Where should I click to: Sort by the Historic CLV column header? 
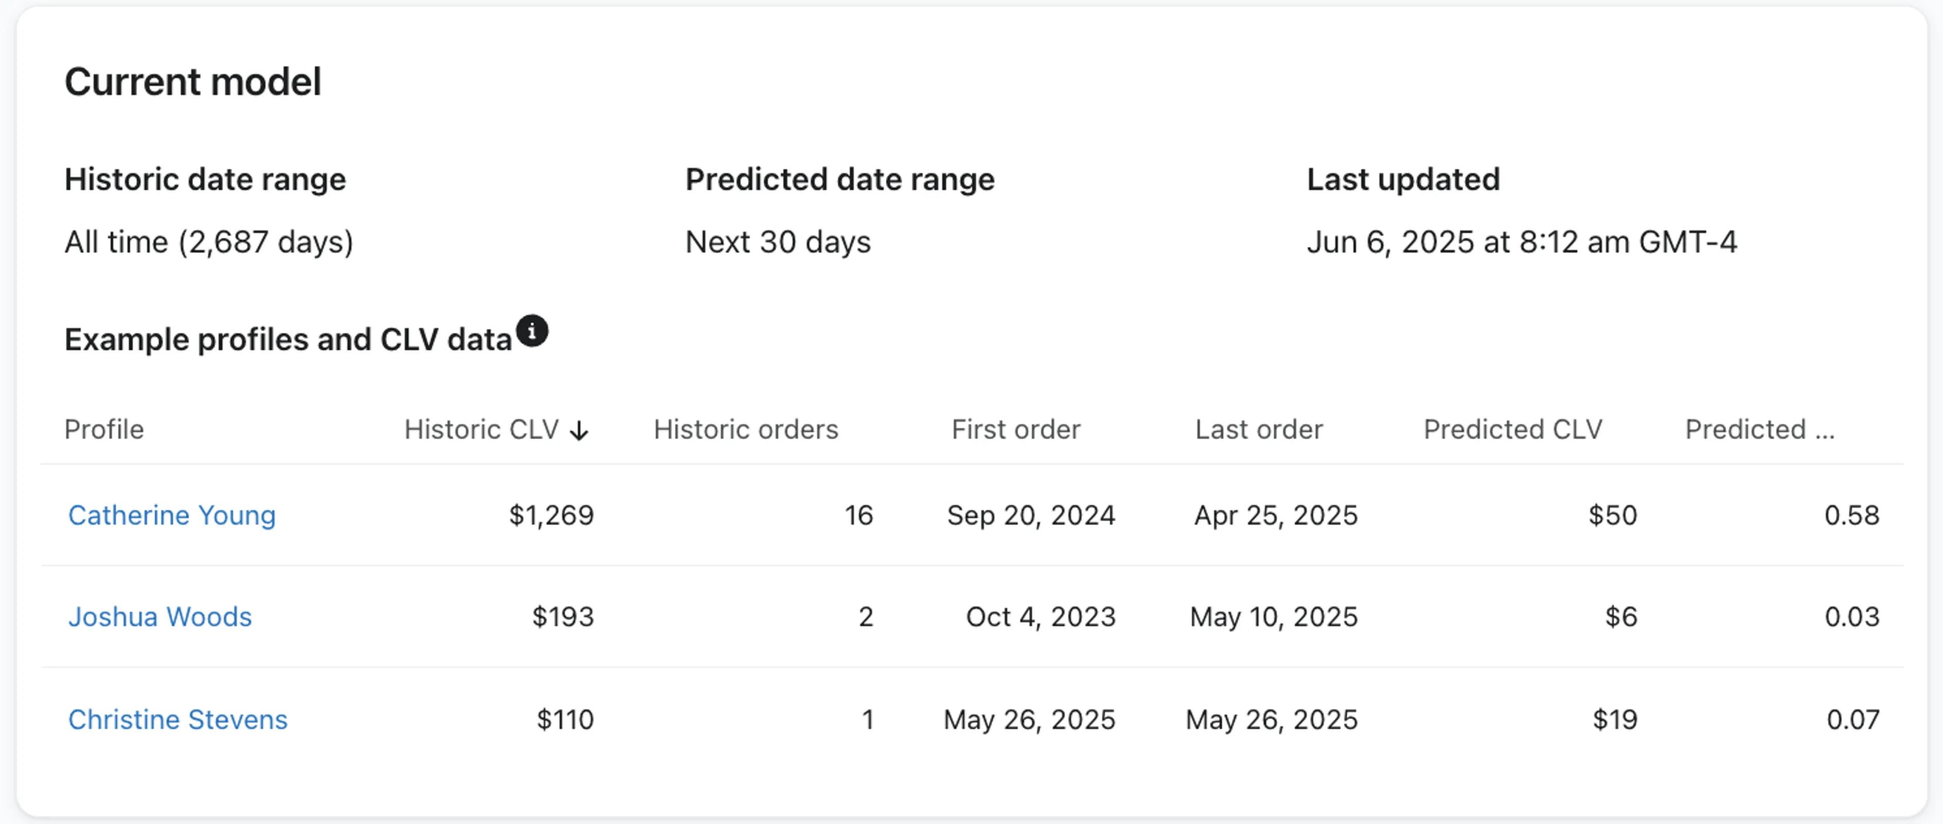pyautogui.click(x=481, y=430)
